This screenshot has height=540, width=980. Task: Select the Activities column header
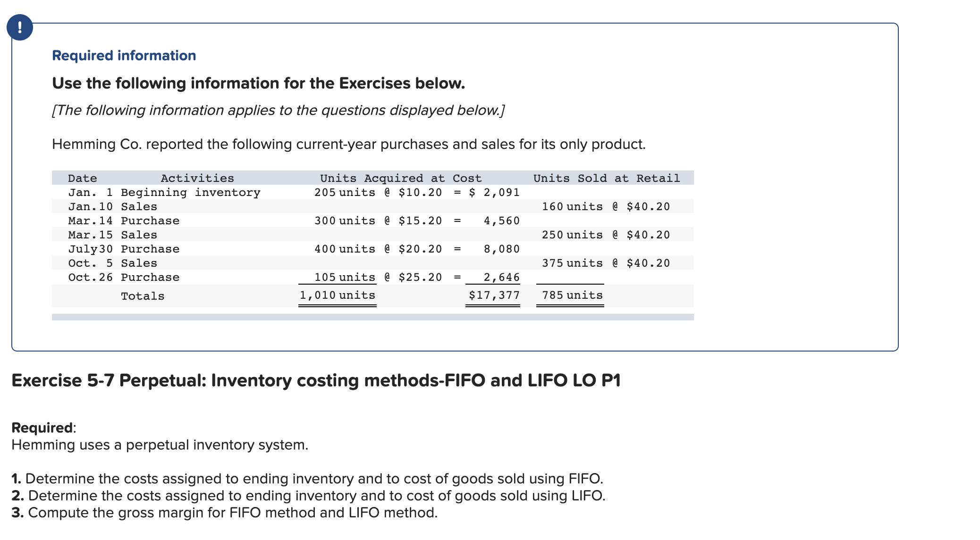(x=197, y=178)
